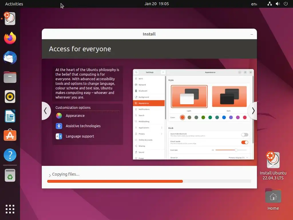Click the Assistive technologies option text
This screenshot has width=293, height=220.
point(83,126)
